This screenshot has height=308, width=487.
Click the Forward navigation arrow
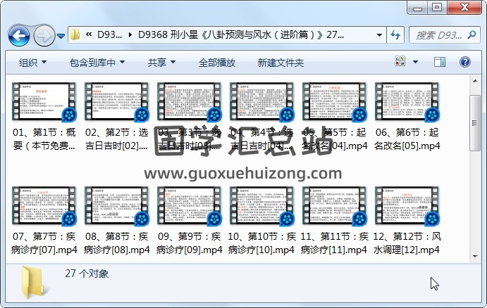click(x=43, y=35)
